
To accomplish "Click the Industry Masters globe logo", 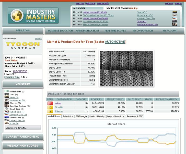I will click(17, 15).
